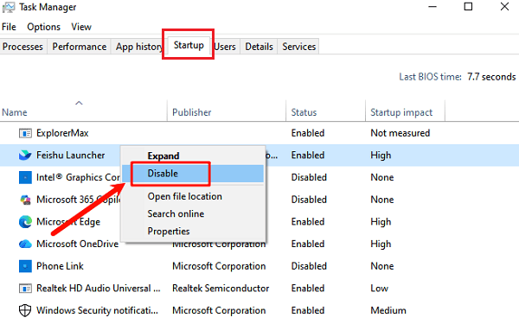Switch to the App history tab
The height and width of the screenshot is (324, 519).
pos(139,47)
